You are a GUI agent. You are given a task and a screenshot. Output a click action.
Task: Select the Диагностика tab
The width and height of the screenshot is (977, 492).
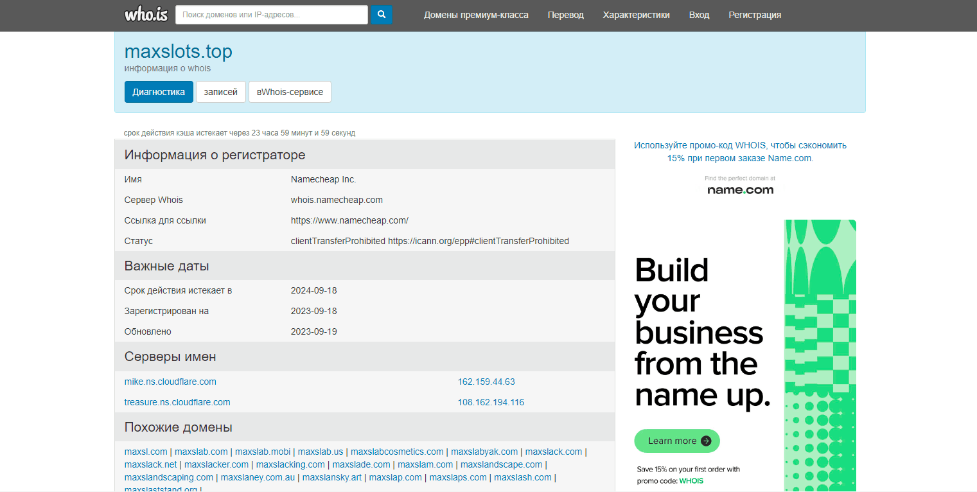tap(159, 92)
